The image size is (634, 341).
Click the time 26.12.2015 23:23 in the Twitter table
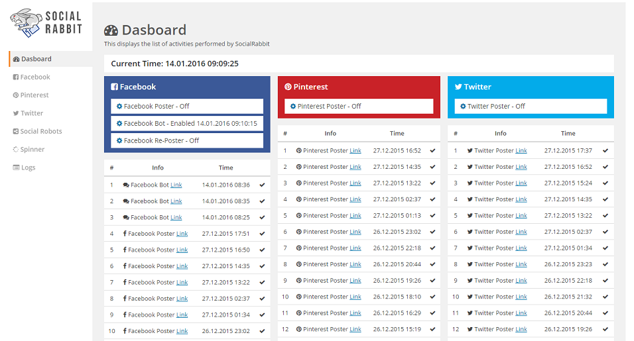click(568, 264)
